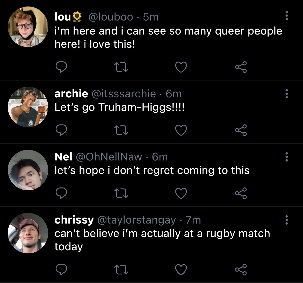Retweet archie's Let's go Truham-Higgs tweet

(121, 130)
